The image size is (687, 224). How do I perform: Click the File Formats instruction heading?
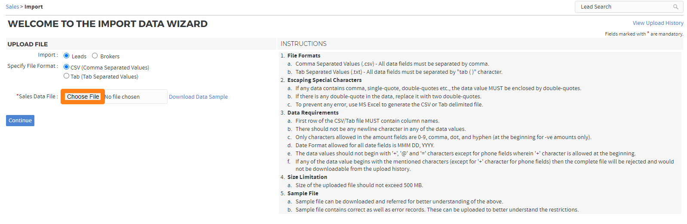304,56
